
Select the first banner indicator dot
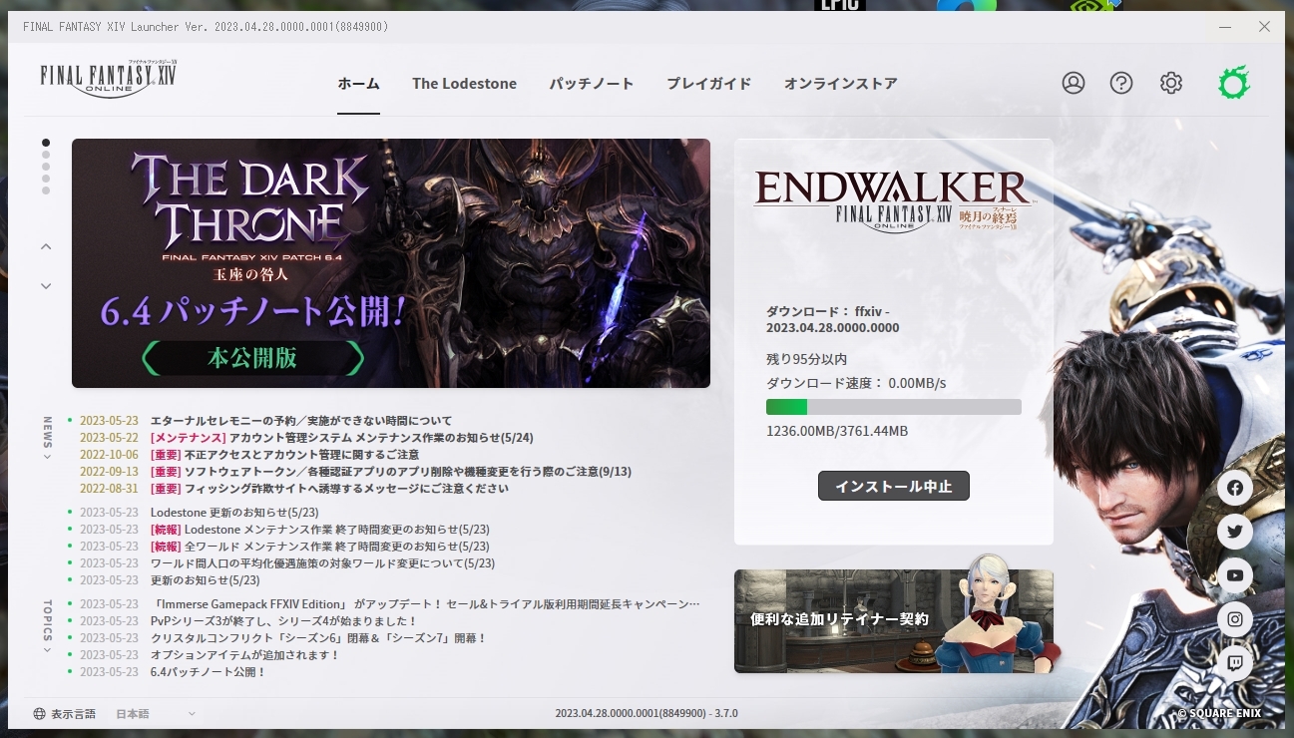pyautogui.click(x=46, y=143)
